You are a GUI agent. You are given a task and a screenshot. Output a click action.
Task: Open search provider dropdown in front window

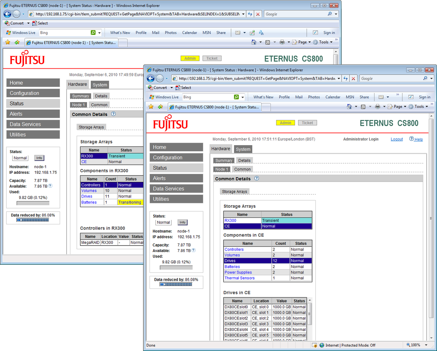[x=432, y=79]
